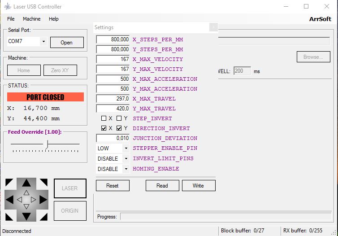Uncheck DIRECTION_INVERT Y checkbox

coord(119,128)
